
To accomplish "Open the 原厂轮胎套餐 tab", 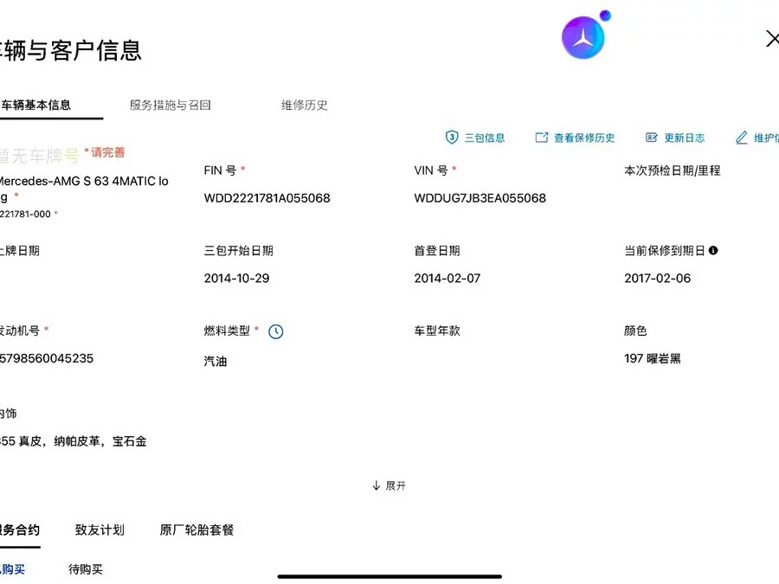I will click(196, 529).
